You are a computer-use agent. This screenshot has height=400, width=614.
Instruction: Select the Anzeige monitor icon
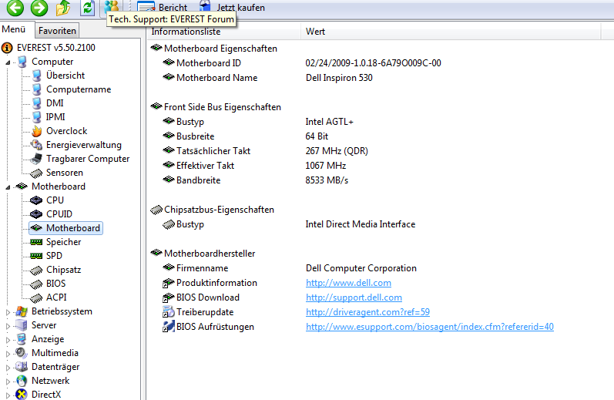pyautogui.click(x=22, y=339)
